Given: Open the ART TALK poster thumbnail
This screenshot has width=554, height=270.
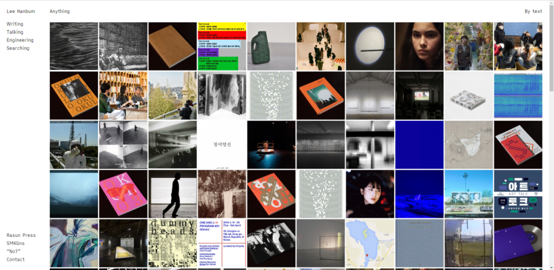Looking at the screenshot, I should tap(518, 194).
